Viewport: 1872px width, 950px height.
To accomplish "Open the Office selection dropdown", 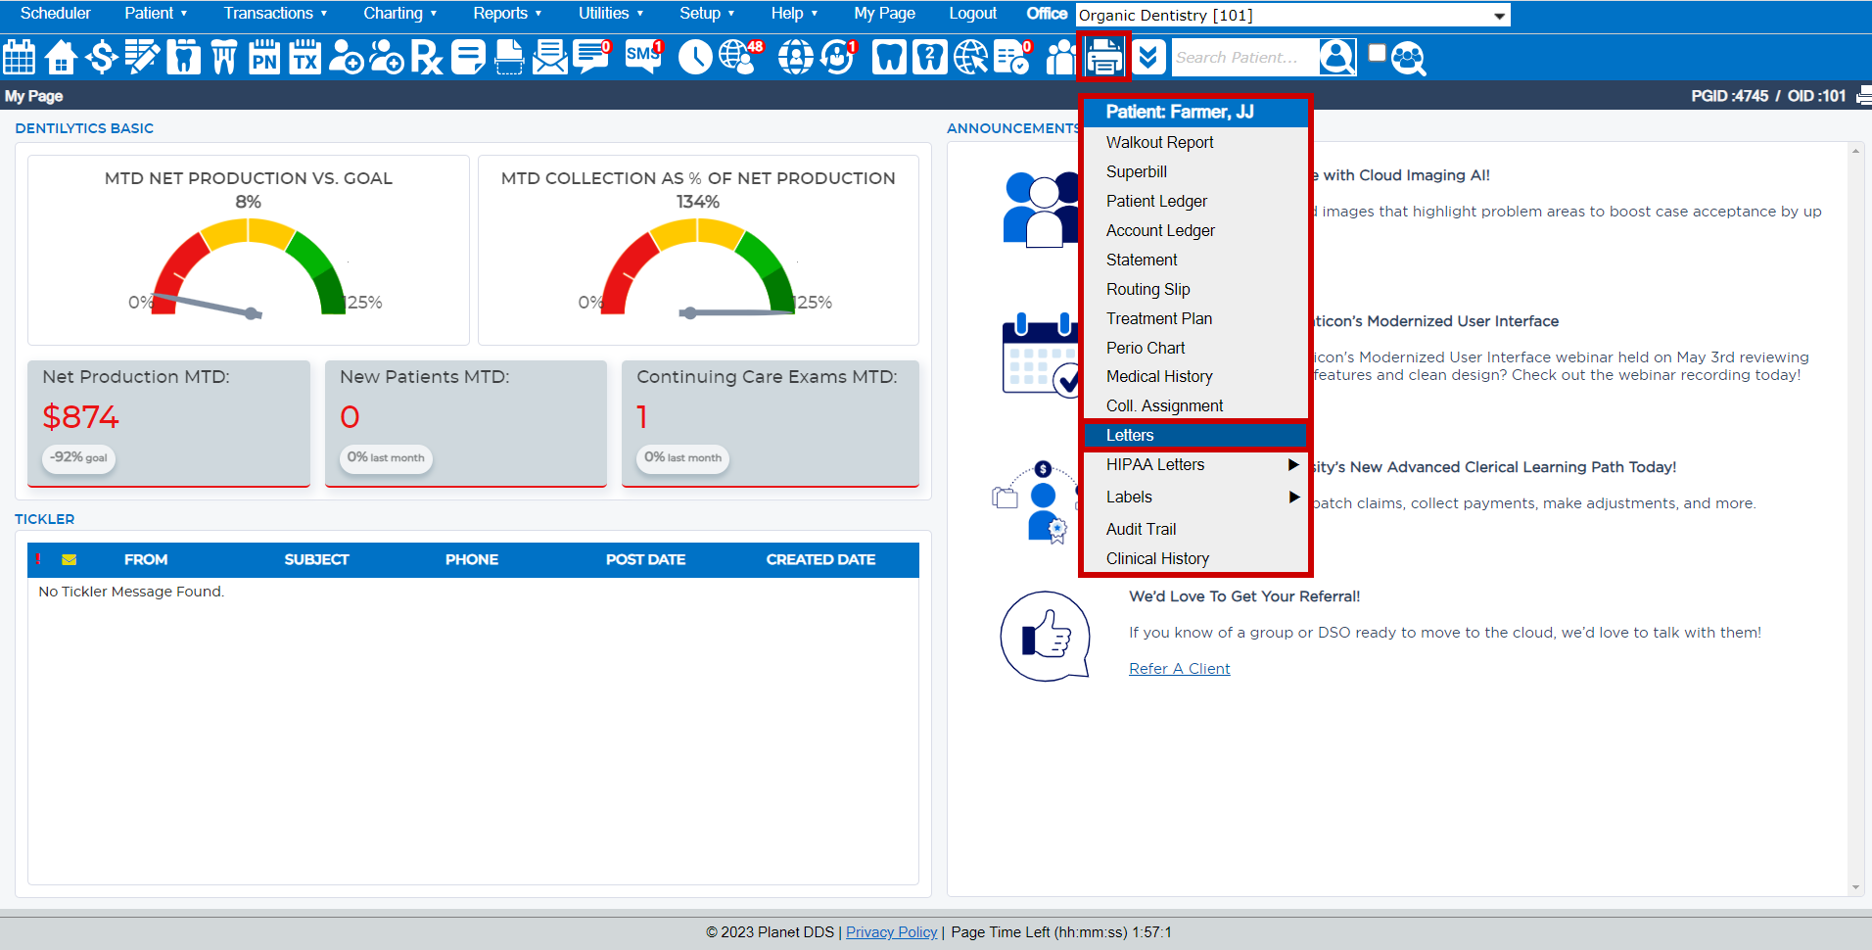I will pos(1292,15).
